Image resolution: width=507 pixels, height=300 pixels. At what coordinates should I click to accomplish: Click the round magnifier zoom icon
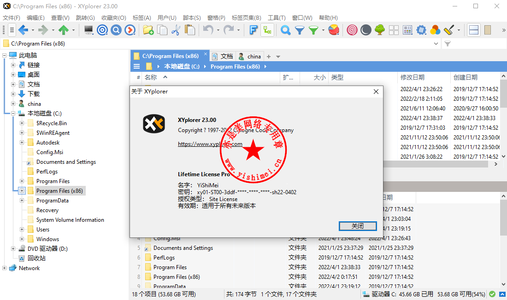116,30
